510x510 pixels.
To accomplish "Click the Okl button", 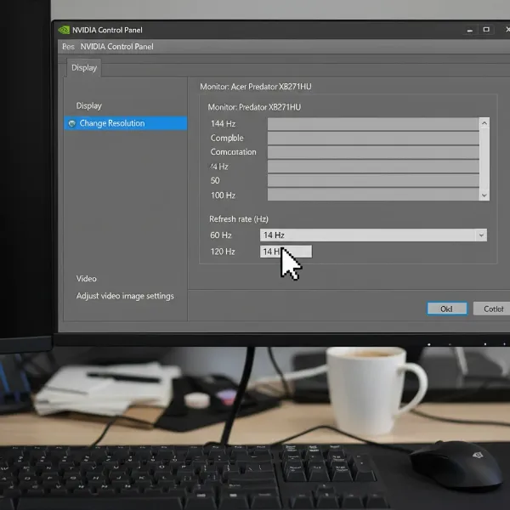I will [x=447, y=309].
